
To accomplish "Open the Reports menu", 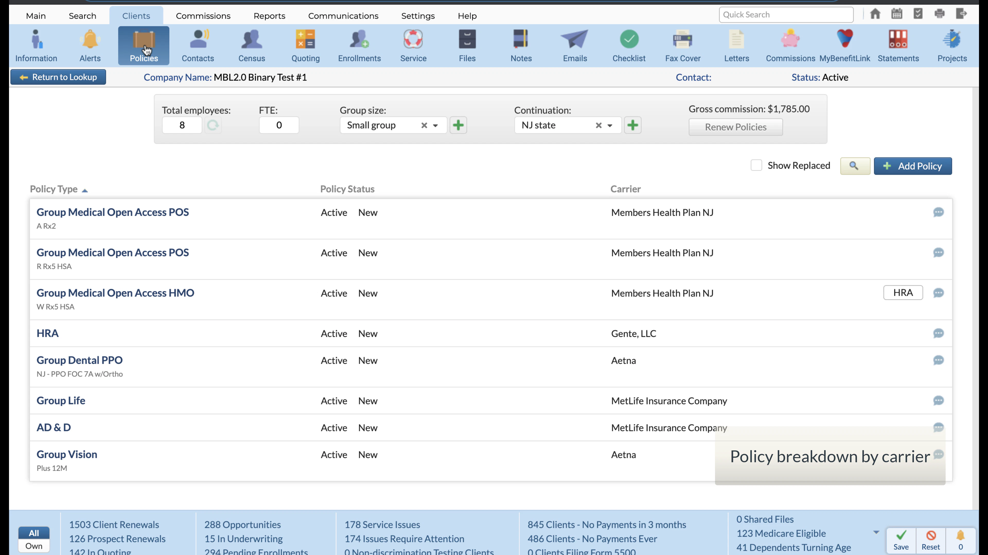I will pyautogui.click(x=269, y=16).
